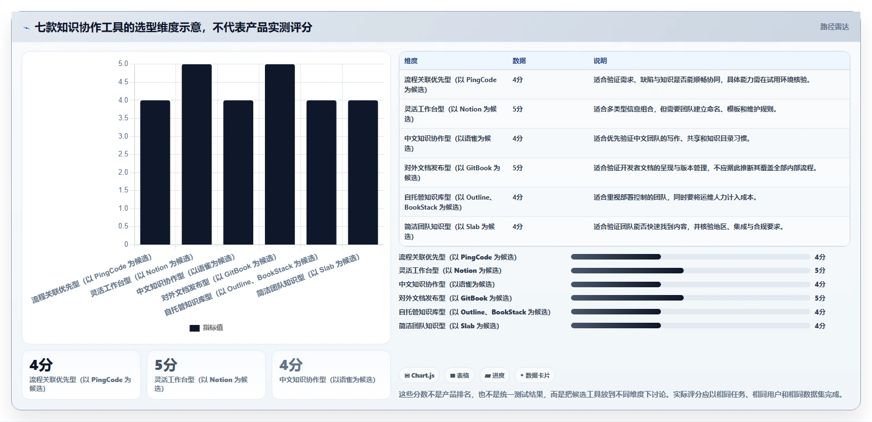Click the PingCode progress bar
872x422 pixels.
click(x=690, y=257)
